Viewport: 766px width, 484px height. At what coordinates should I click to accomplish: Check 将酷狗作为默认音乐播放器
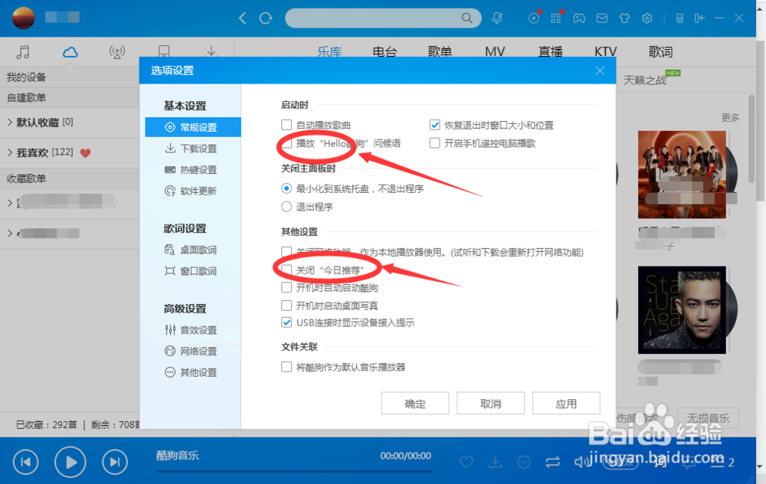286,367
